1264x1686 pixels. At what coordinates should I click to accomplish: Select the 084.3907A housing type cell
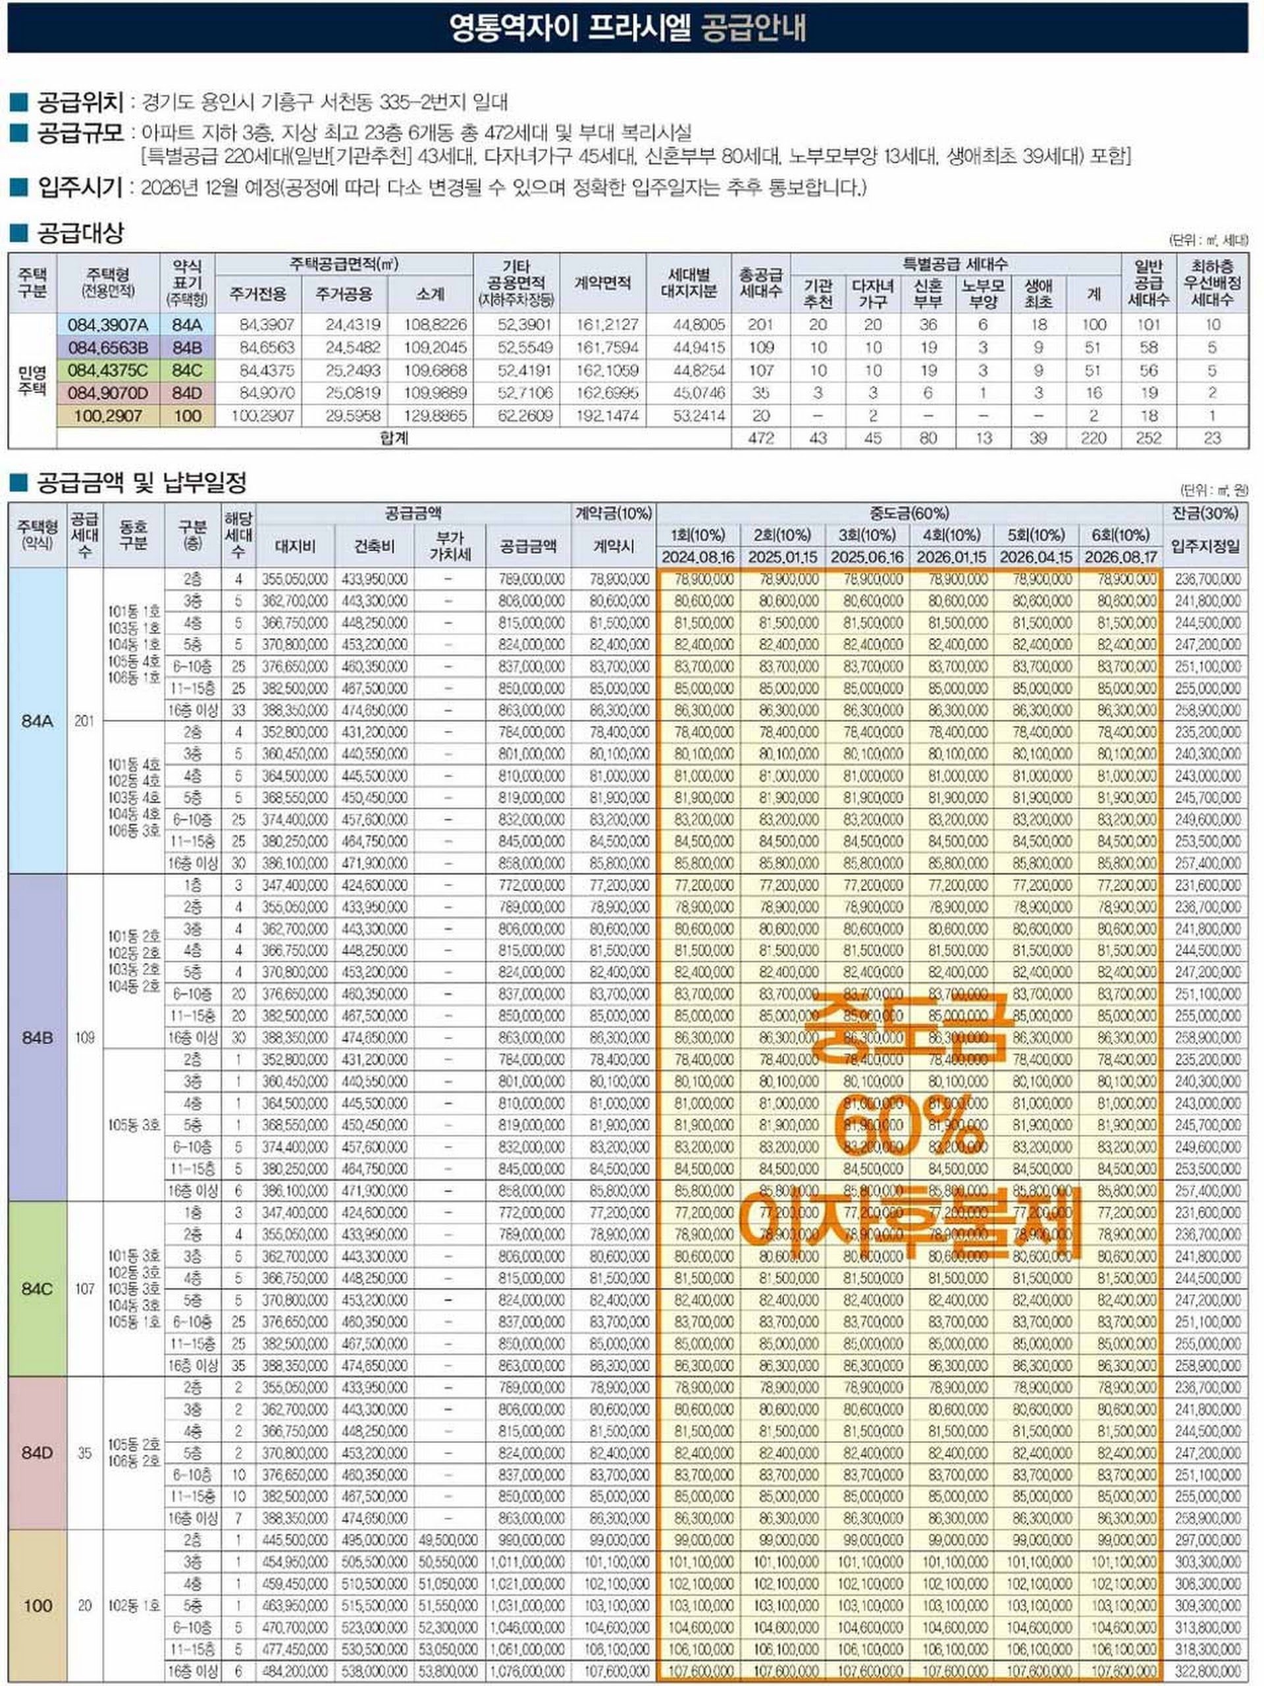click(x=108, y=325)
